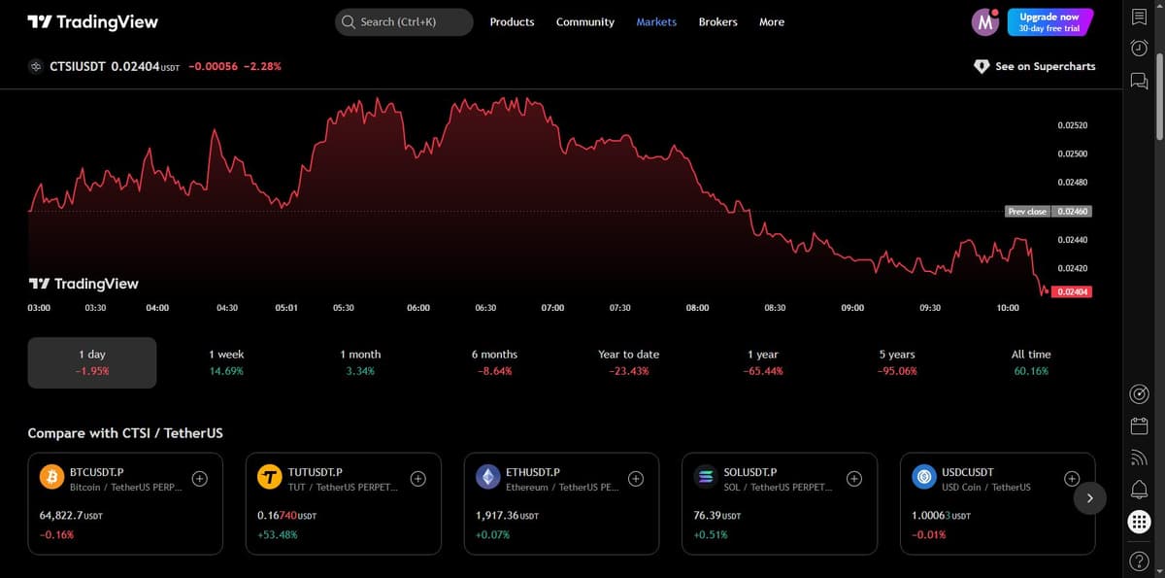Screen dimensions: 1165x578
Task: Select the 1 day range tab
Action: (92, 362)
